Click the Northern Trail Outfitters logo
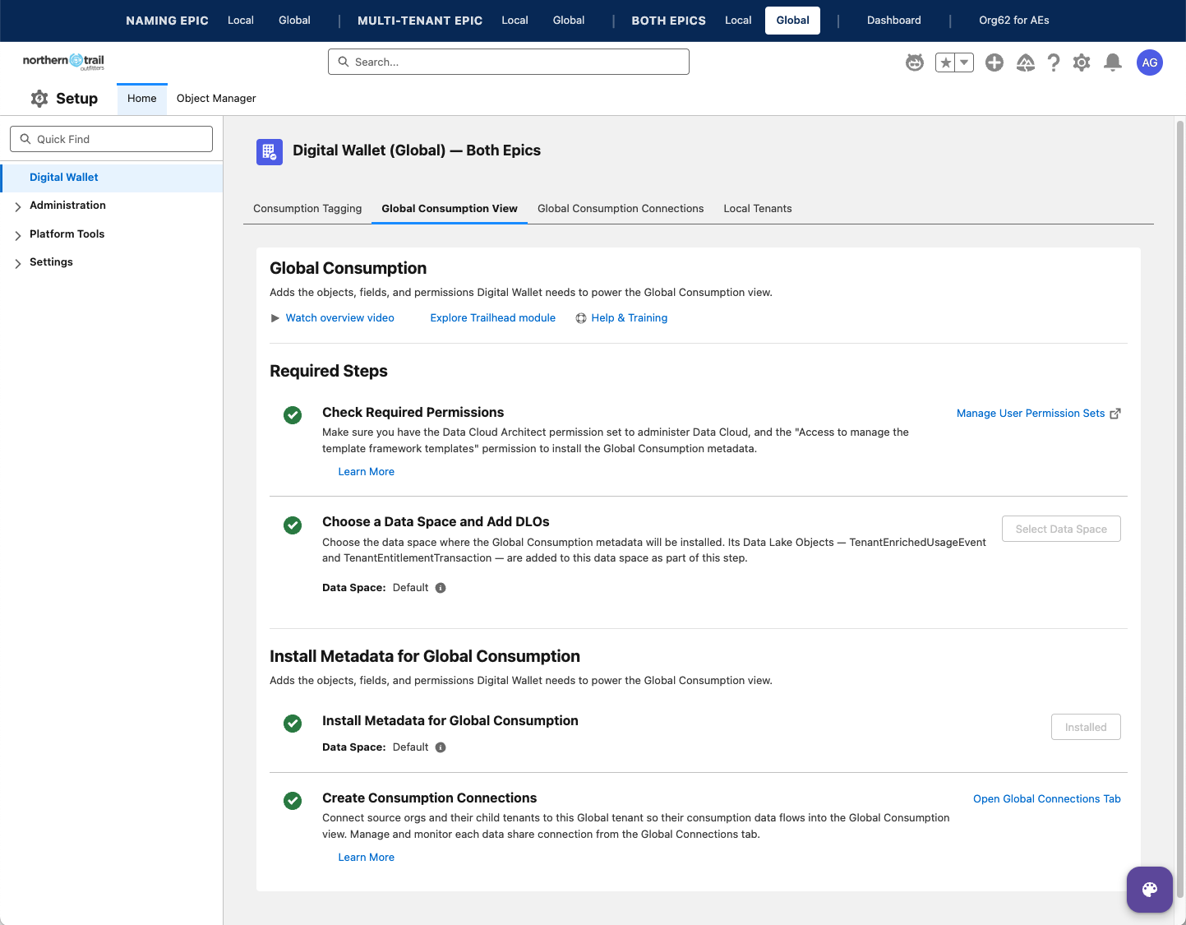 pyautogui.click(x=63, y=62)
